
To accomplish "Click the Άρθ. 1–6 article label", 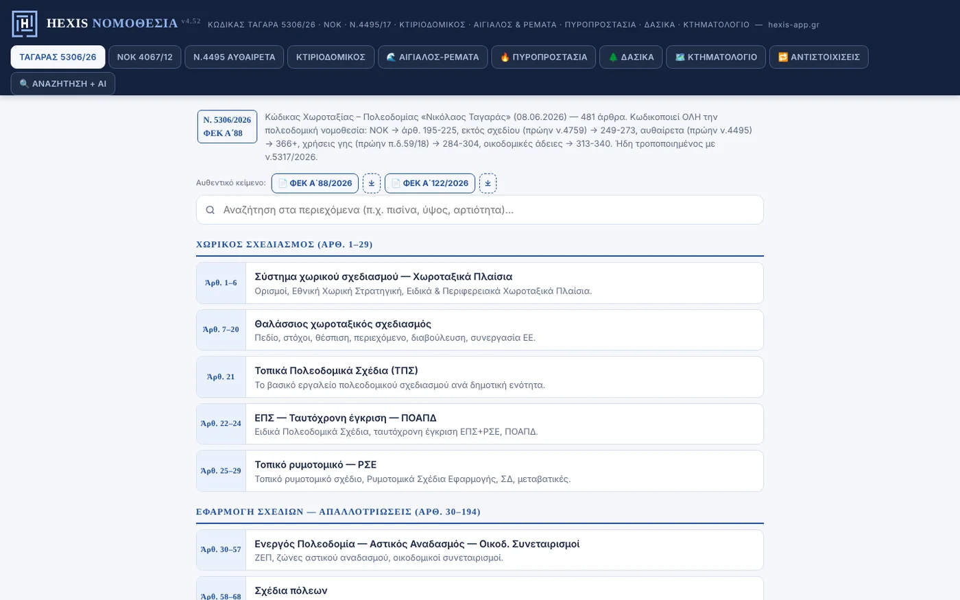I will coord(221,283).
